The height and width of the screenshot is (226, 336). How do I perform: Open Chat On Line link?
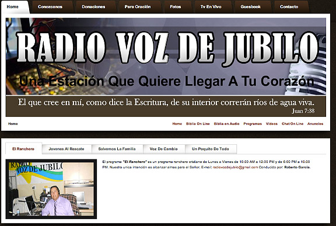pos(292,124)
